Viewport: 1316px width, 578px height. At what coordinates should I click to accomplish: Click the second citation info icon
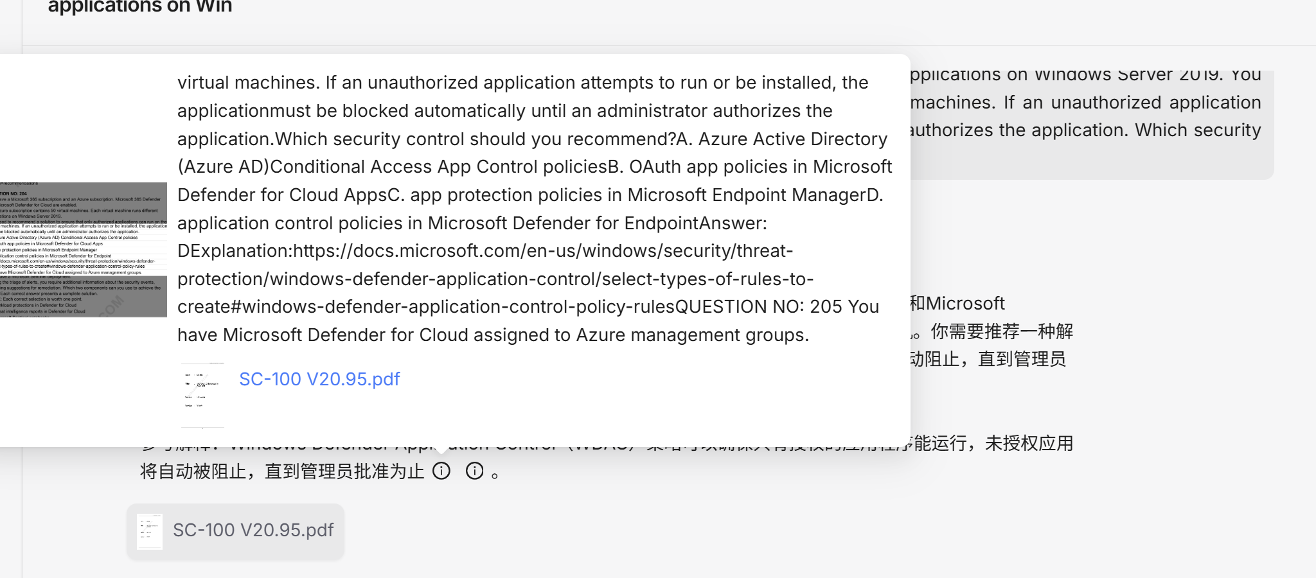[476, 471]
